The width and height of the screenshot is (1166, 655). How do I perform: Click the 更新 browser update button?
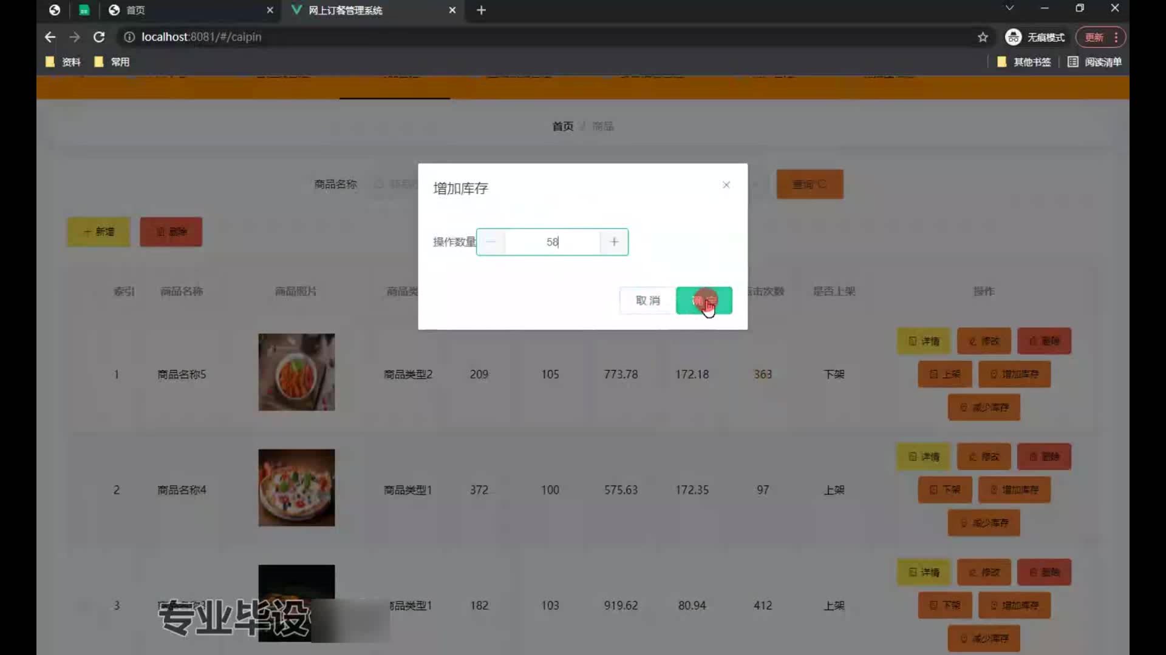(1094, 37)
